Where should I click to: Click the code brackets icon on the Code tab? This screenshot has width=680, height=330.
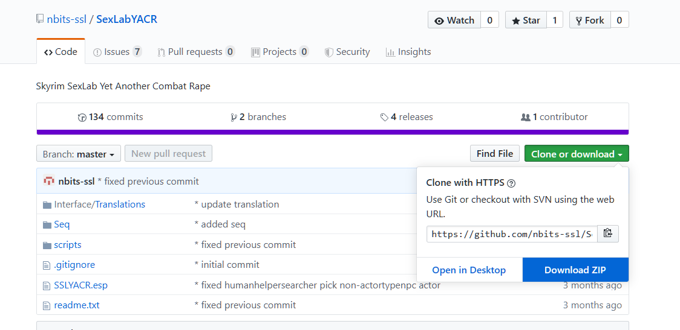coord(48,52)
